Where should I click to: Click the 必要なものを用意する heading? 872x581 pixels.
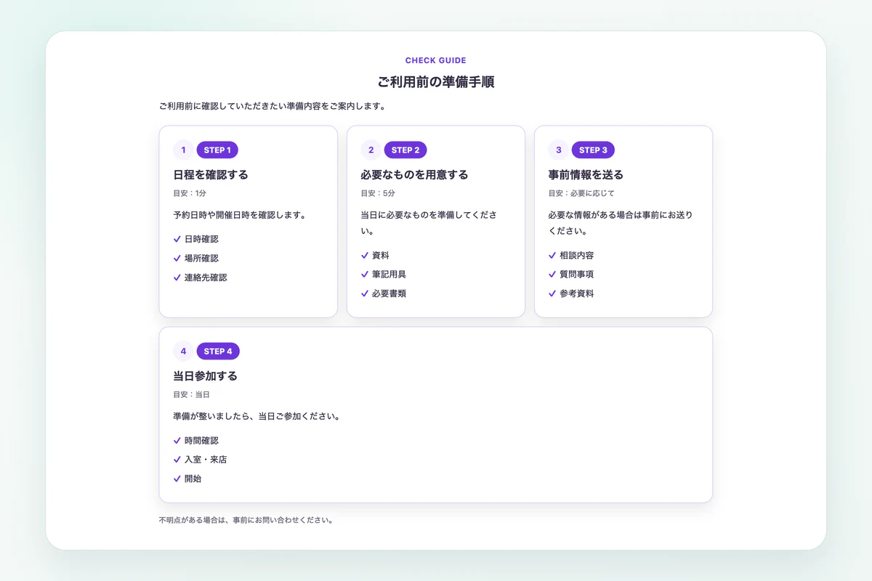pyautogui.click(x=414, y=175)
